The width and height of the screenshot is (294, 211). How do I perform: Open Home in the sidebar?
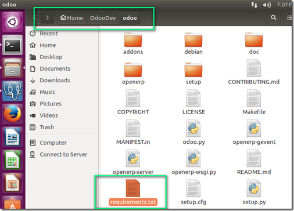tap(62, 45)
